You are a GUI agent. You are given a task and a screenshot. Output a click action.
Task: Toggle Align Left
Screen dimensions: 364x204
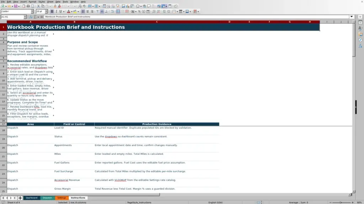(83, 12)
